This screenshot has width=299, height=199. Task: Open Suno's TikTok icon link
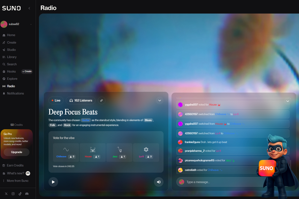point(20,194)
